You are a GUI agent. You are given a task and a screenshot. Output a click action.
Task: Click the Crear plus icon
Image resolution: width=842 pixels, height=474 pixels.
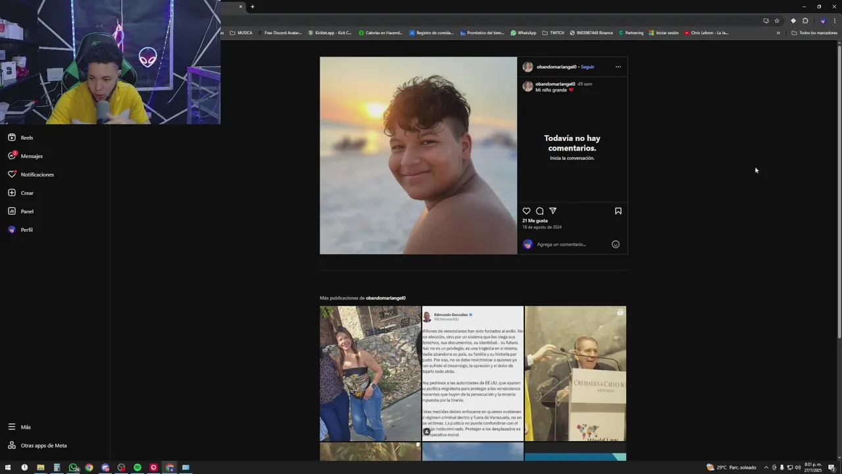click(x=12, y=193)
